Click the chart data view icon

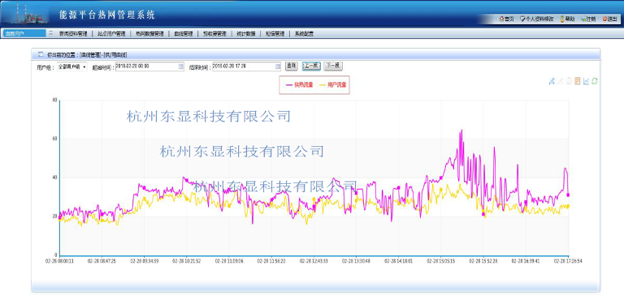click(x=578, y=81)
